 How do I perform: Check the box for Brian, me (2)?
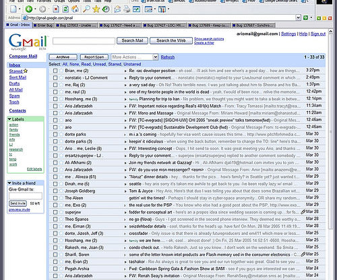click(x=55, y=71)
